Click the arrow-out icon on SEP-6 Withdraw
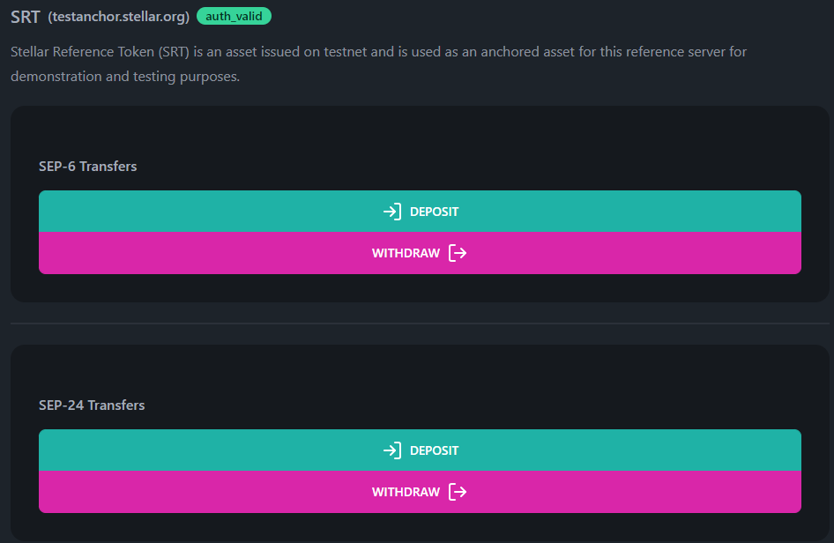Screen dimensions: 834x543 (x=458, y=253)
